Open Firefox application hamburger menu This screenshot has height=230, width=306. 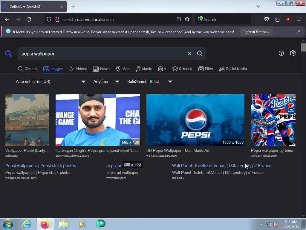pyautogui.click(x=299, y=19)
